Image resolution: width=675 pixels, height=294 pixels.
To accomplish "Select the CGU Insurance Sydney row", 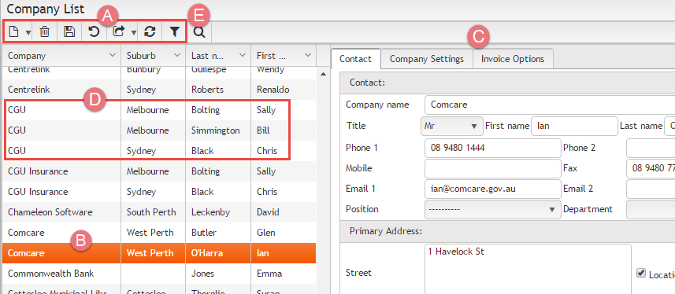I will click(159, 192).
